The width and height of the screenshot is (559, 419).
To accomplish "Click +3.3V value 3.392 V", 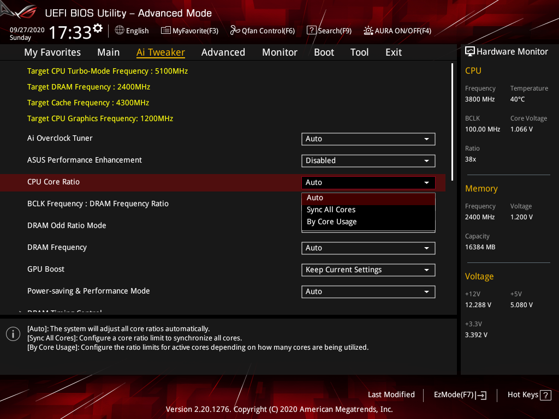I will tap(476, 334).
